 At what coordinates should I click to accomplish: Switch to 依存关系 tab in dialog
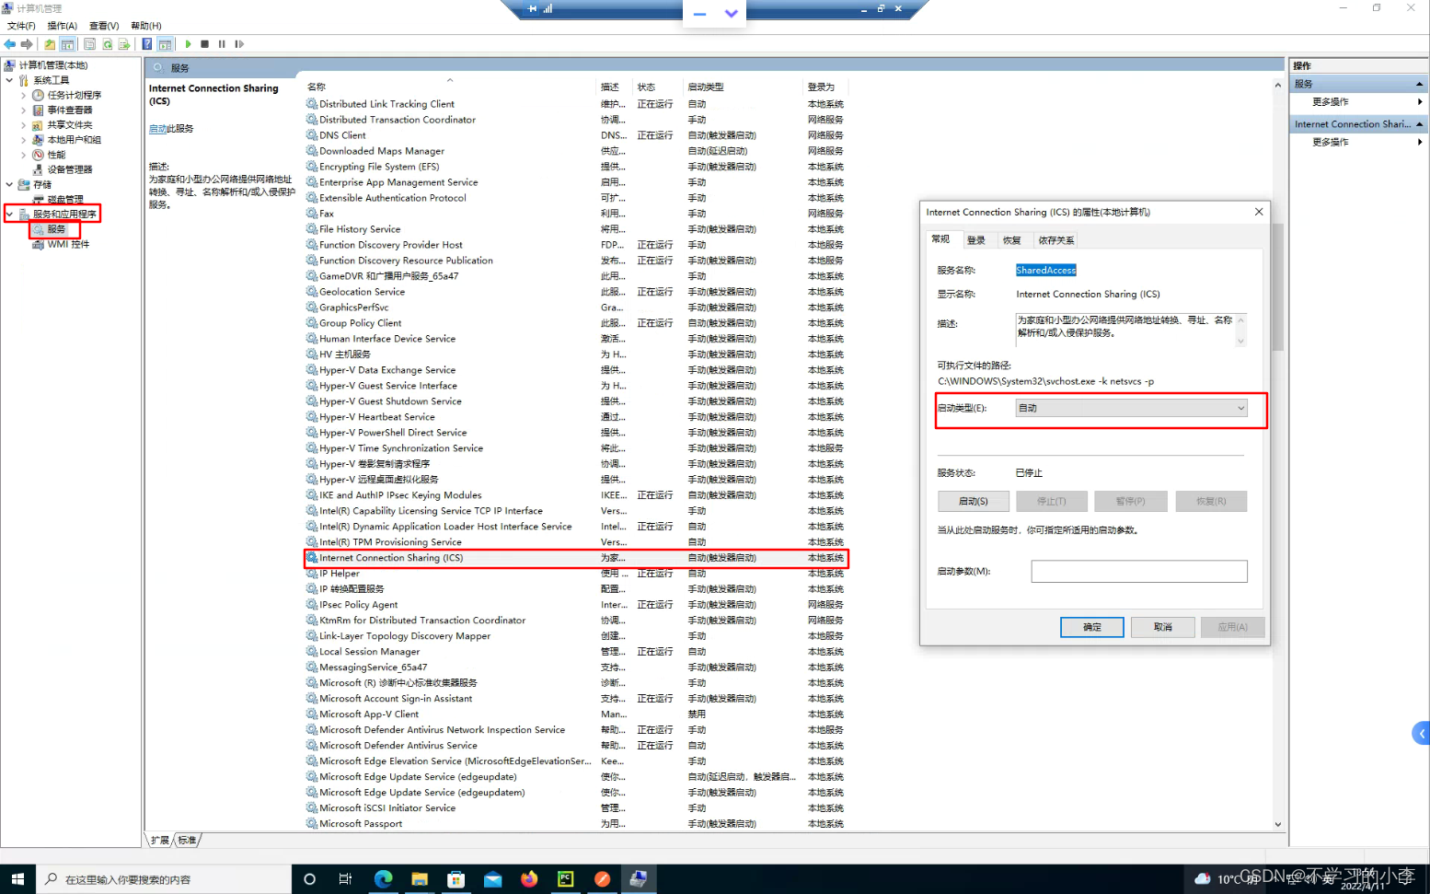1056,240
